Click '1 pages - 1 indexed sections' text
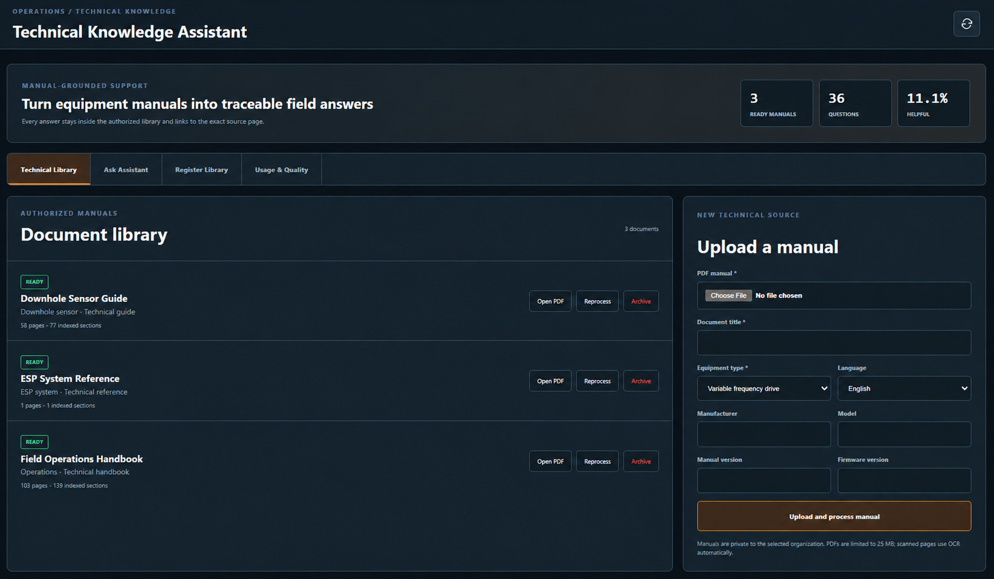 (57, 406)
